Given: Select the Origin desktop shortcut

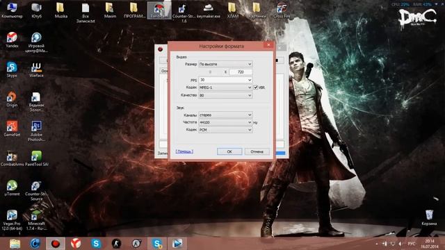Looking at the screenshot, I should 12,99.
